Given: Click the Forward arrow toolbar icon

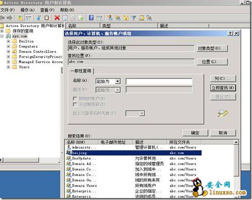Looking at the screenshot, I should [x=9, y=18].
